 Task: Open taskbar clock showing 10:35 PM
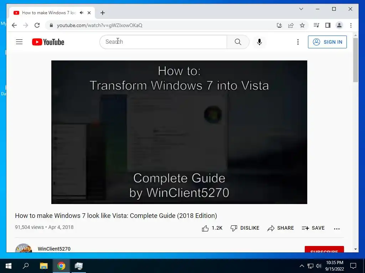(334, 266)
